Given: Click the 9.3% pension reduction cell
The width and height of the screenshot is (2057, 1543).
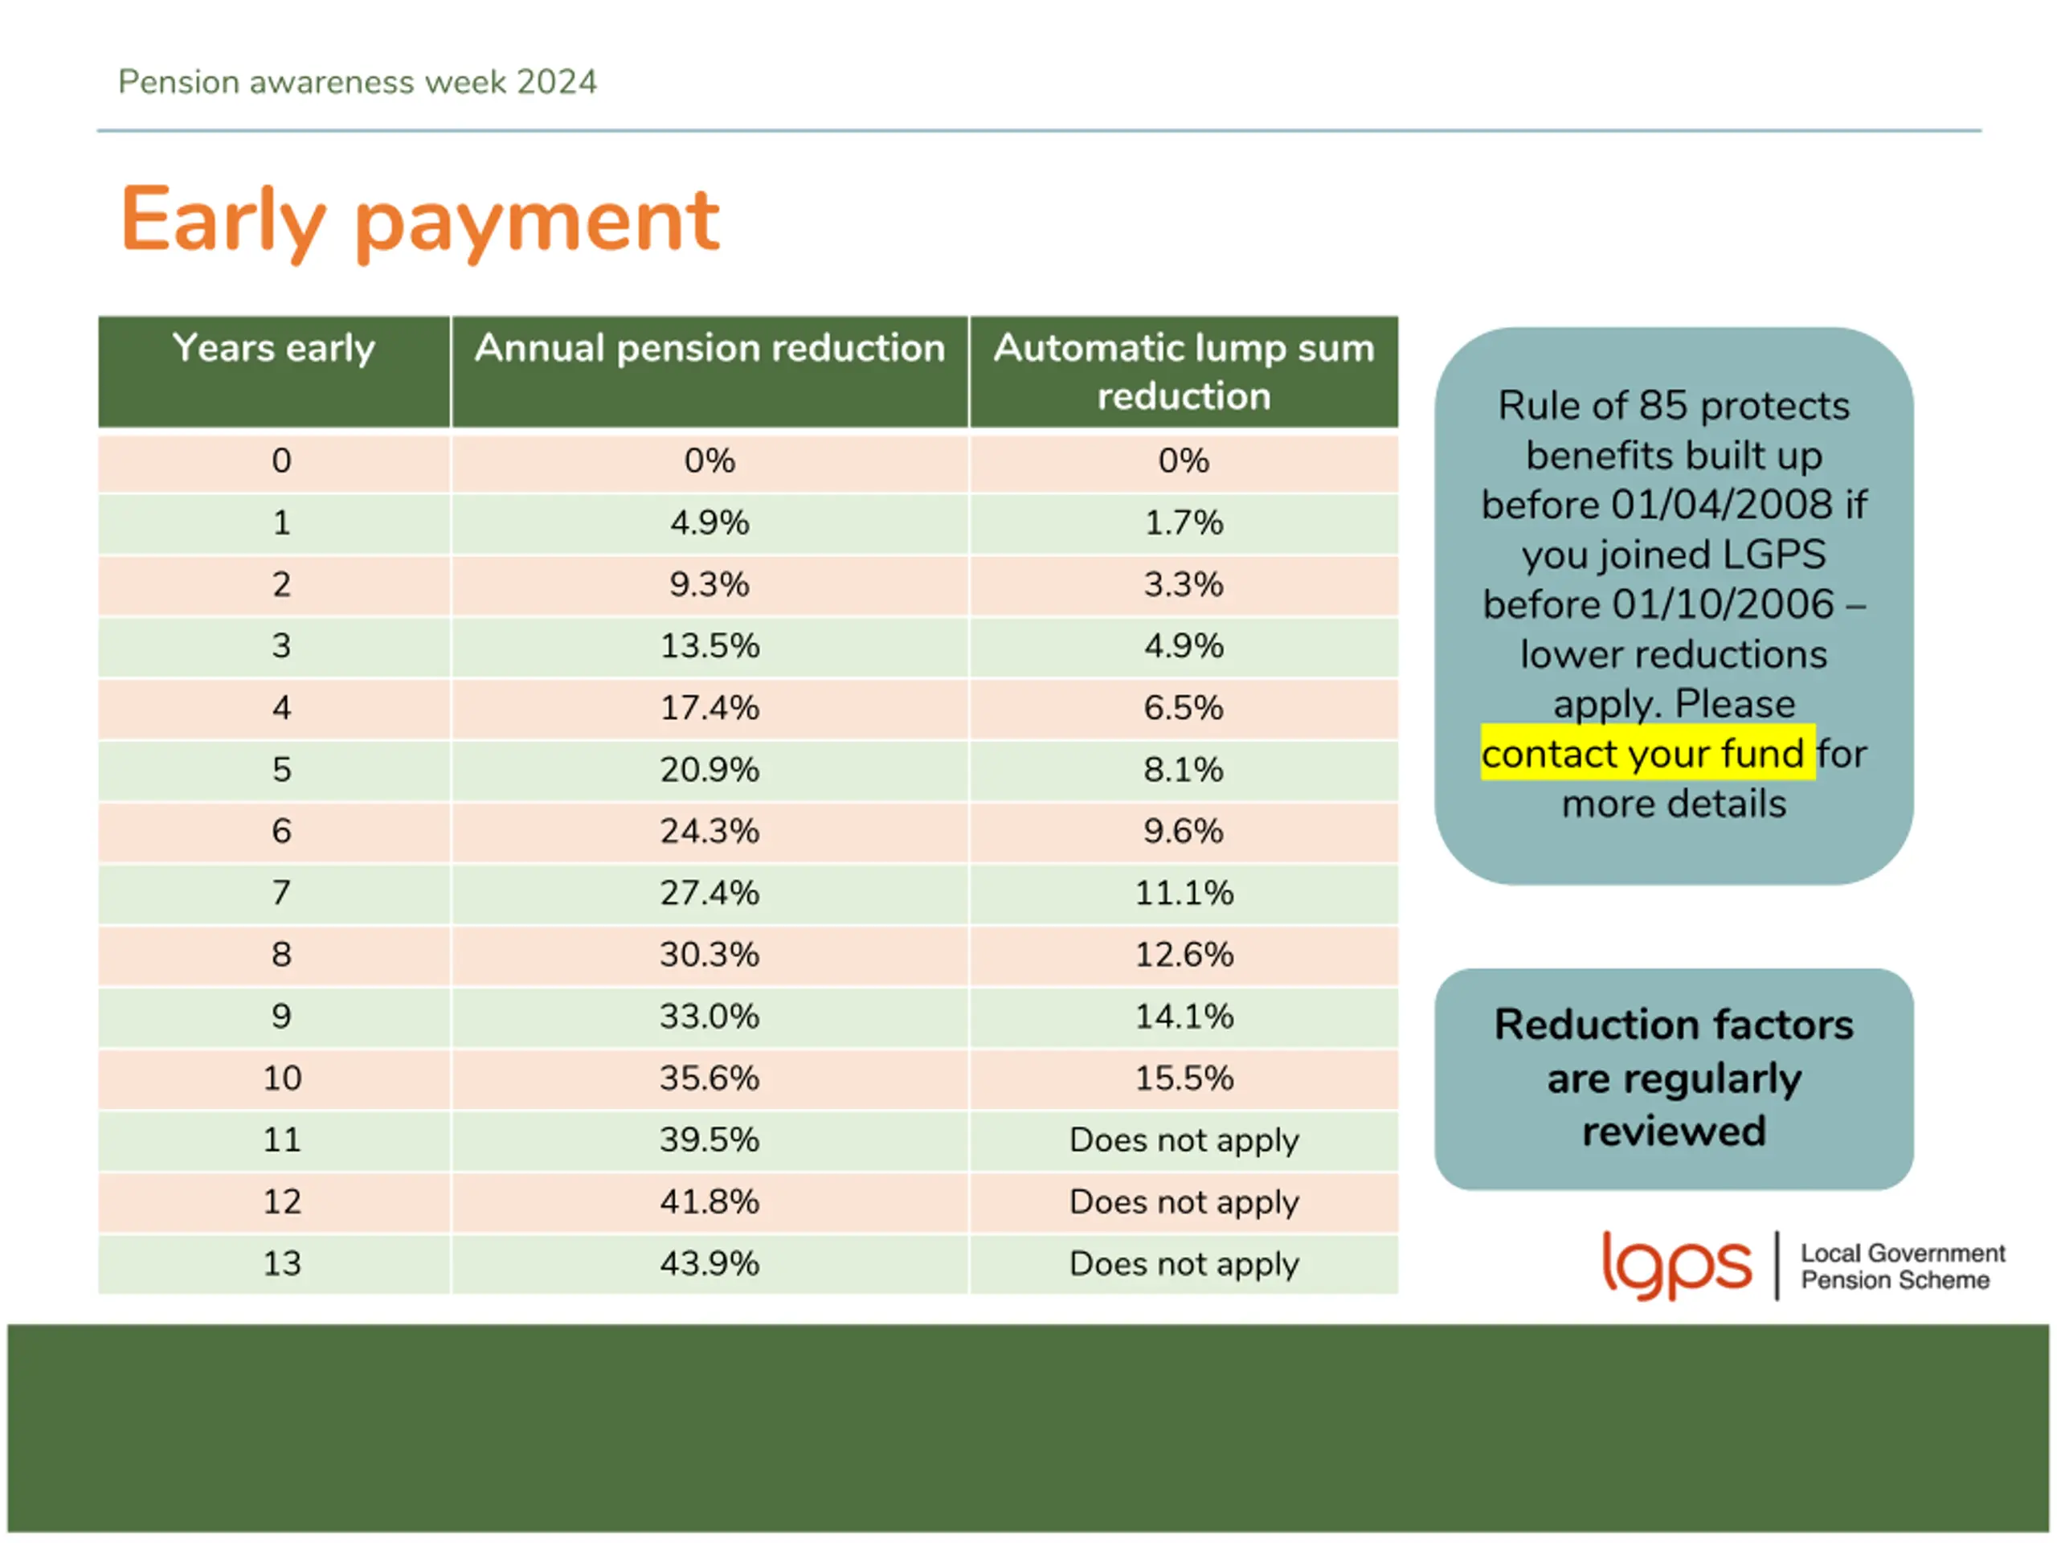Looking at the screenshot, I should click(710, 585).
